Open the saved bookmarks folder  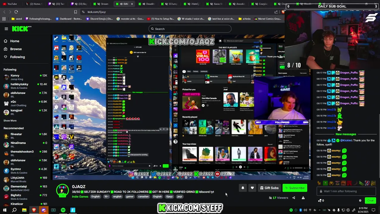(17, 19)
